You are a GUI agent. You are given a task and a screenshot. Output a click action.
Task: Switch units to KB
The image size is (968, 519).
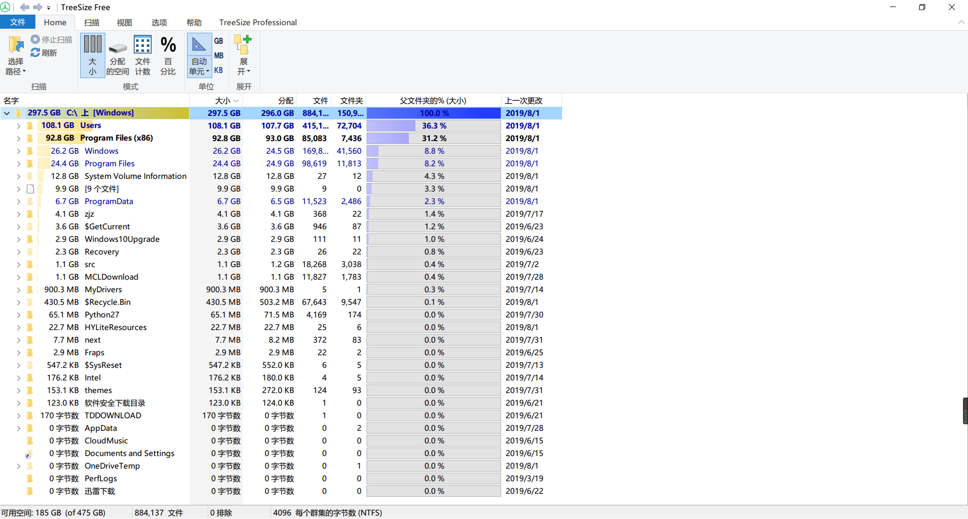218,70
